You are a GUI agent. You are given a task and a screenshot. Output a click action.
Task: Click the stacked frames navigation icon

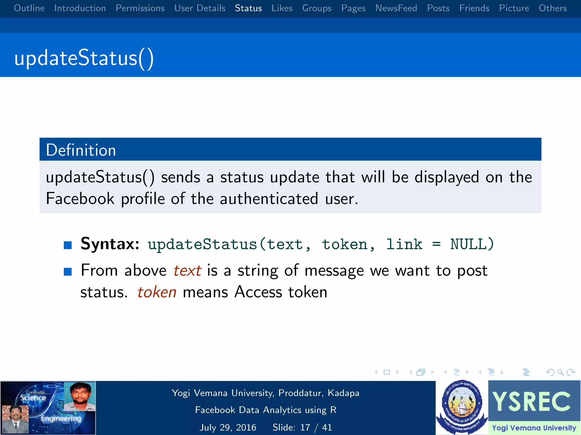[x=421, y=372]
